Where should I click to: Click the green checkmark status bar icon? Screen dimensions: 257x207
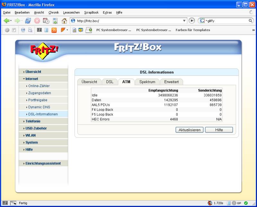[x=246, y=203]
